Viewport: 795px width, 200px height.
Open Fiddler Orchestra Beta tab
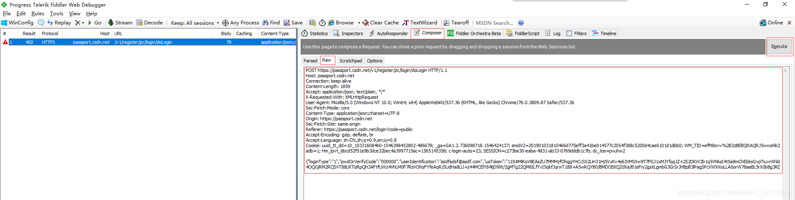click(x=474, y=33)
